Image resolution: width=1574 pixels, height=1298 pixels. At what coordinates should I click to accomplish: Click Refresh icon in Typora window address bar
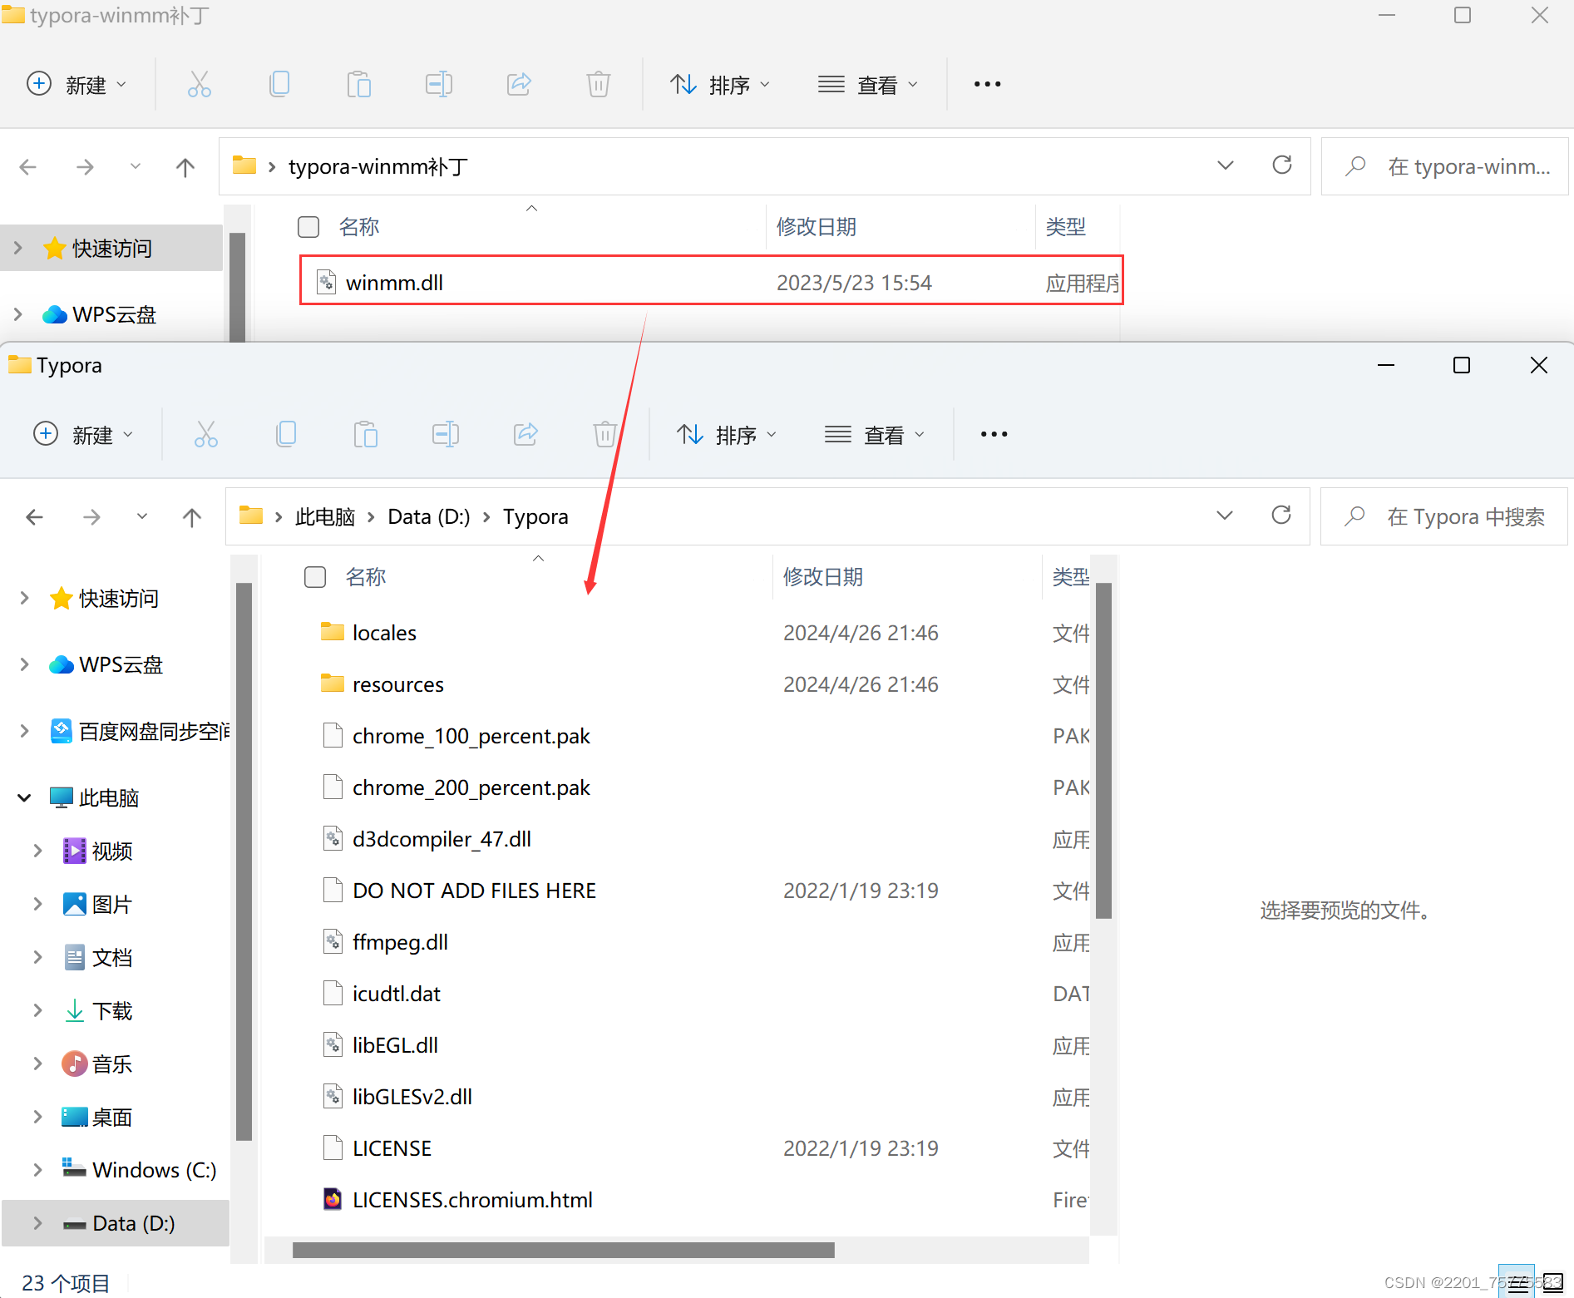point(1281,515)
